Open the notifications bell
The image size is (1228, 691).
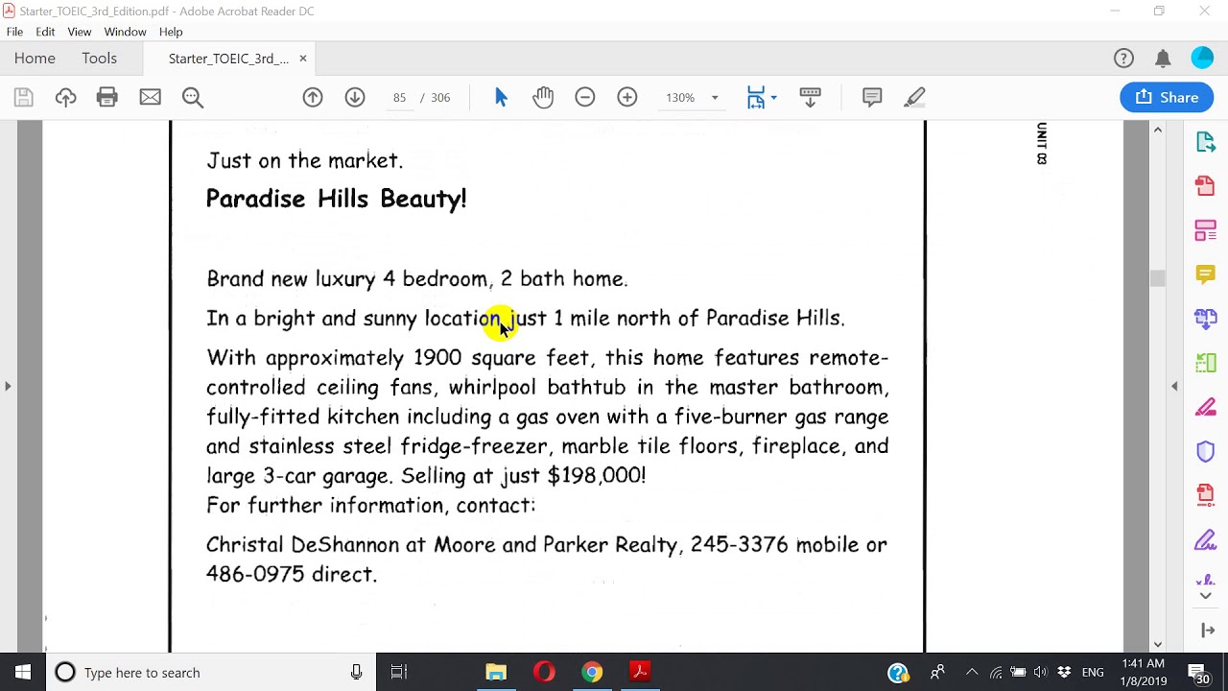tap(1163, 59)
